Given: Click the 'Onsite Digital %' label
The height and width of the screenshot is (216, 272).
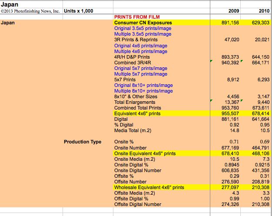Looking at the screenshot, I should (x=131, y=165).
